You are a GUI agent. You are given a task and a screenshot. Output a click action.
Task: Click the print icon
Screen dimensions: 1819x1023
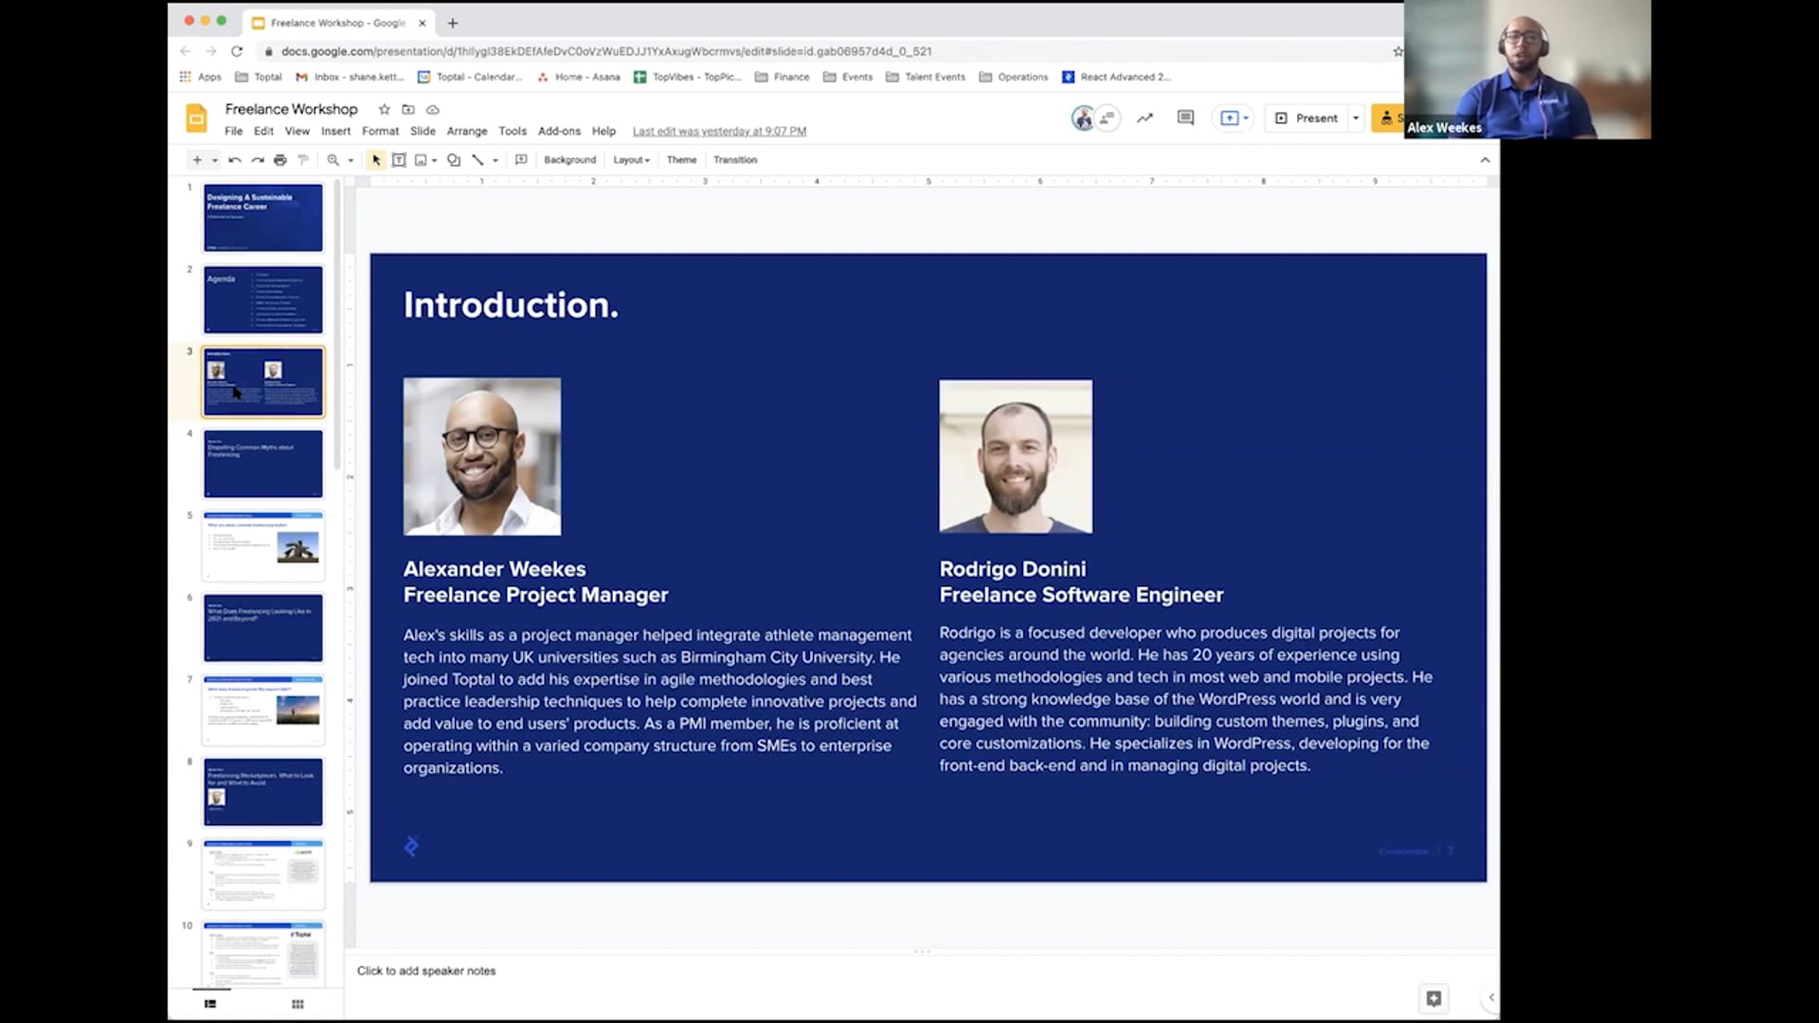279,160
